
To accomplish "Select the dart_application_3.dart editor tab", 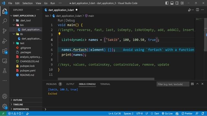I will pos(61,10).
